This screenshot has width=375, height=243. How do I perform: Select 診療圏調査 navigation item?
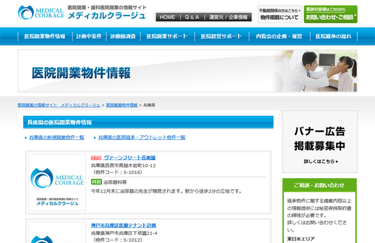click(123, 36)
